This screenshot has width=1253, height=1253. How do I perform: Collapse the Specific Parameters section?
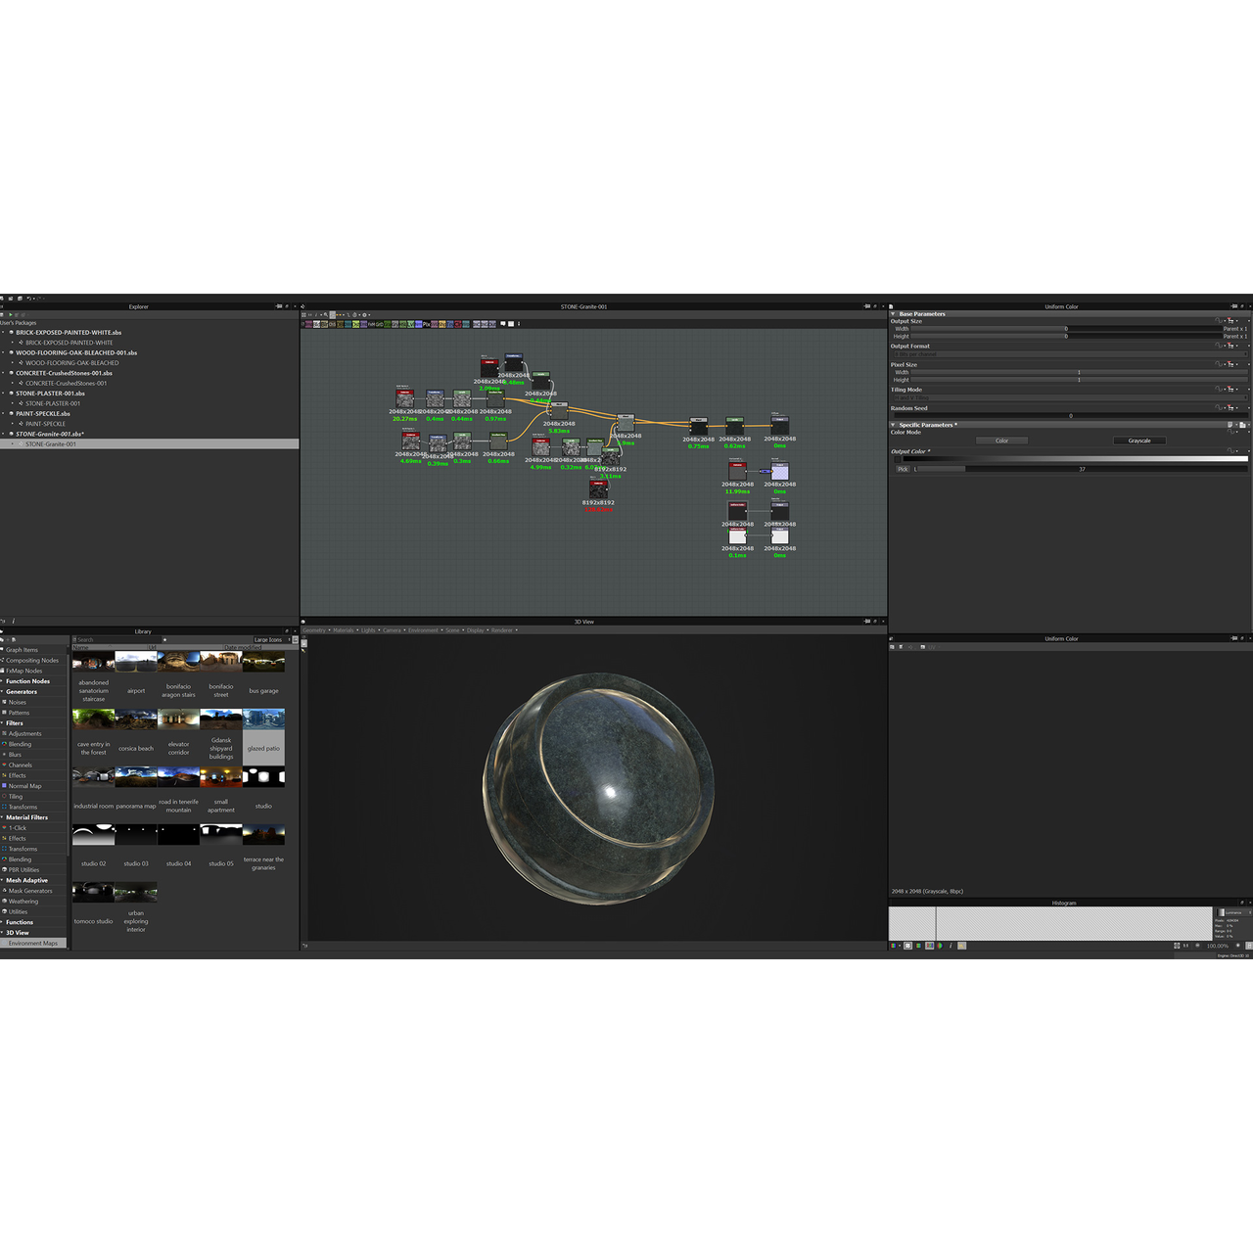[892, 424]
